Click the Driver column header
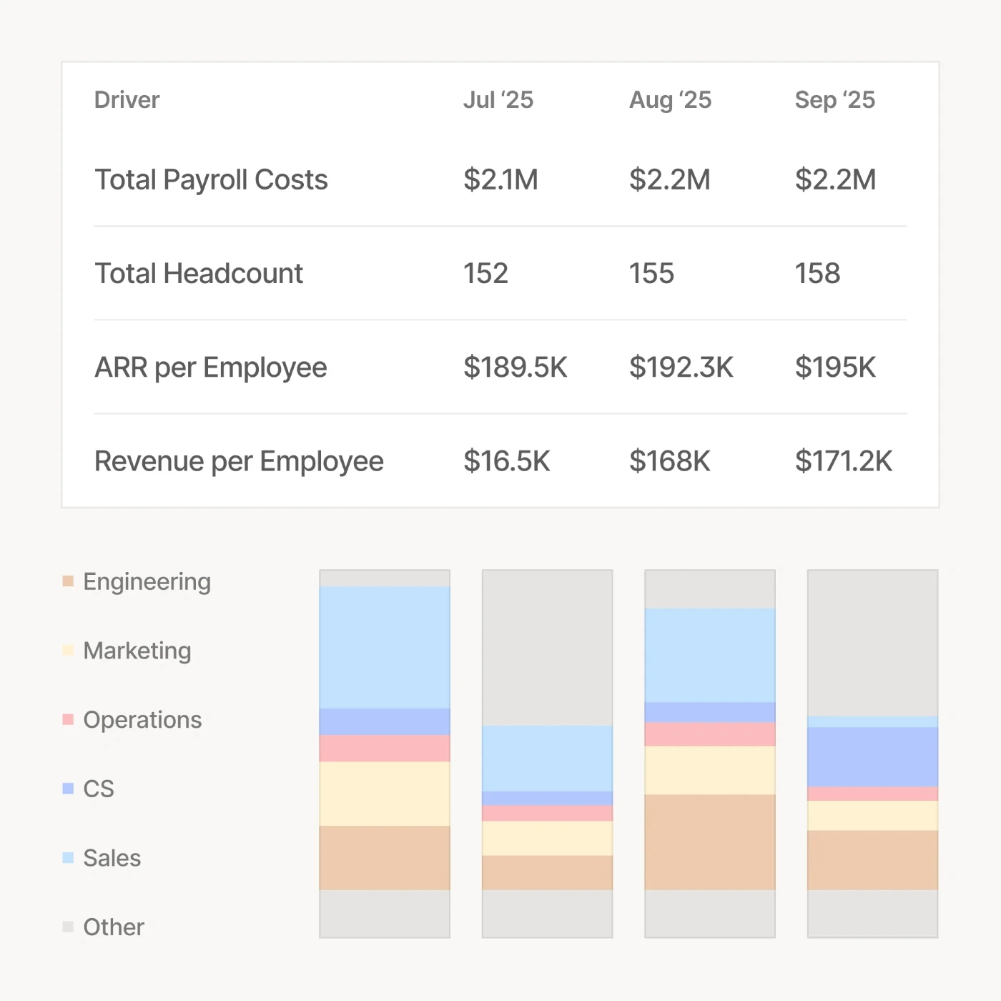 tap(127, 100)
